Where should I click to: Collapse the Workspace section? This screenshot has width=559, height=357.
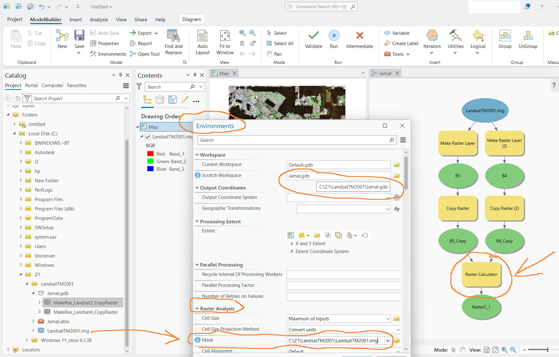click(198, 154)
